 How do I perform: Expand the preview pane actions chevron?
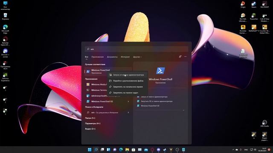point(183,110)
